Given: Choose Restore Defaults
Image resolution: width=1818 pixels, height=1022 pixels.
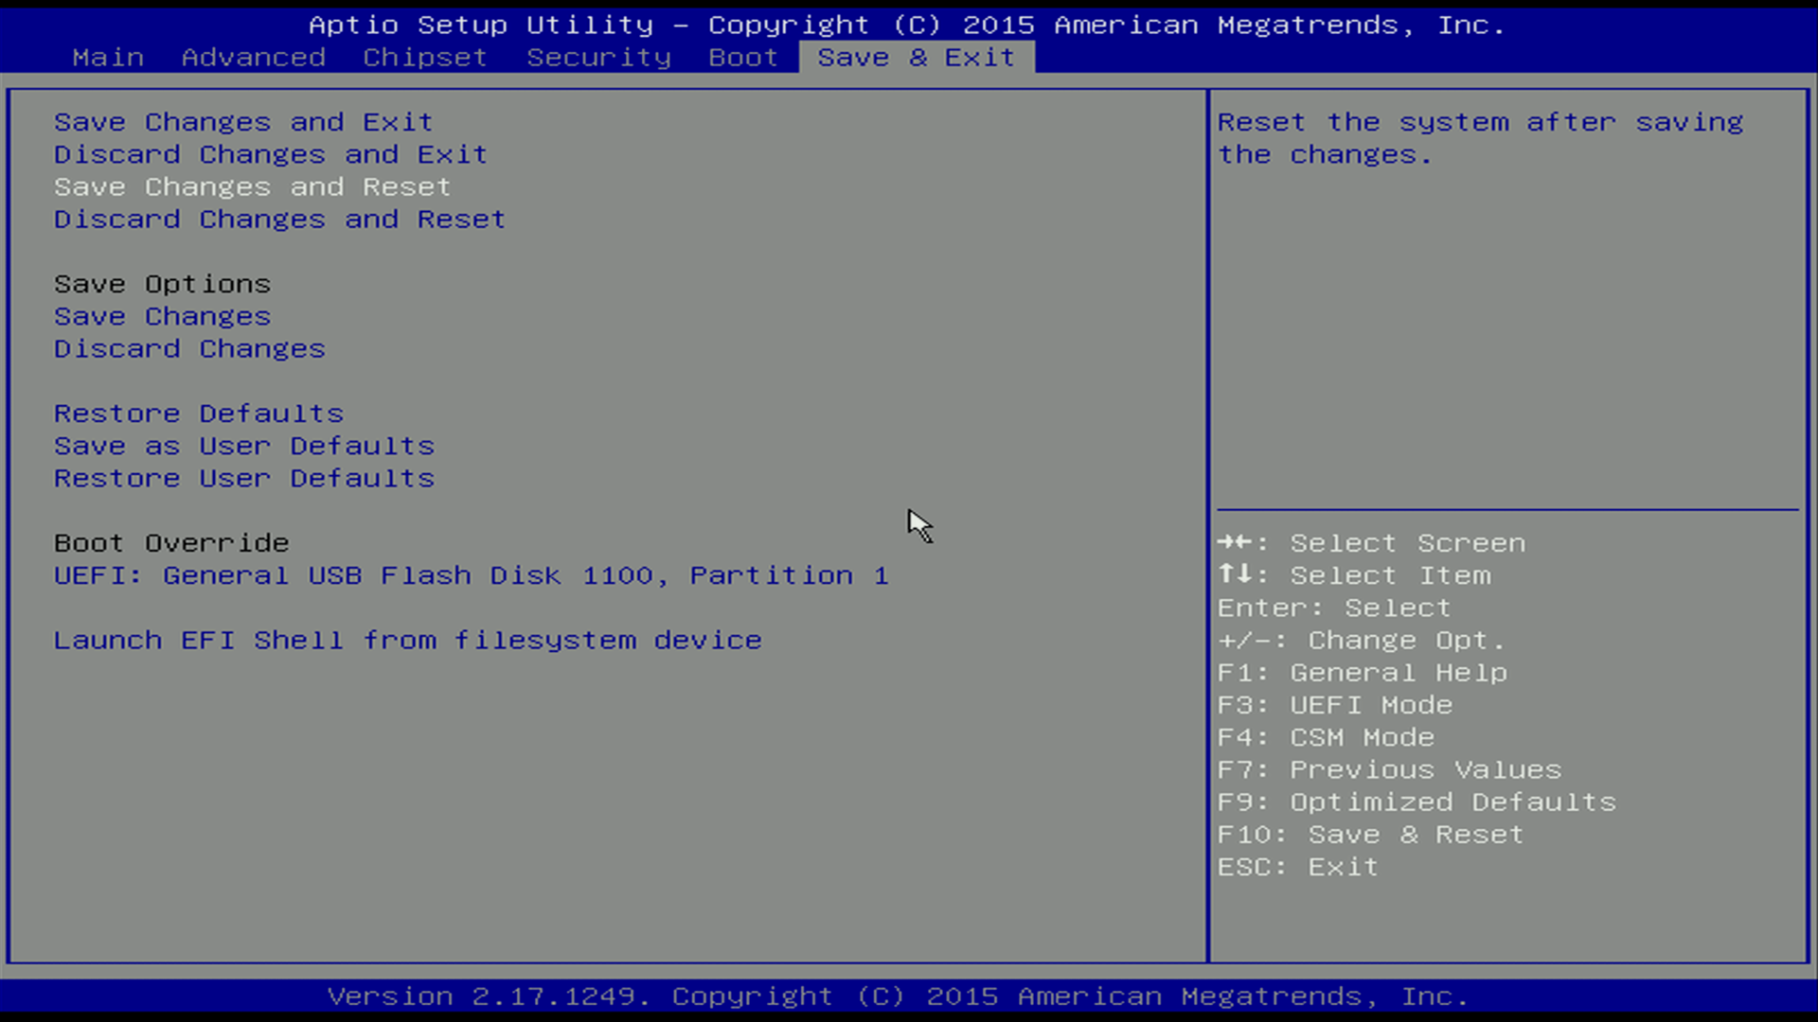Looking at the screenshot, I should point(198,413).
